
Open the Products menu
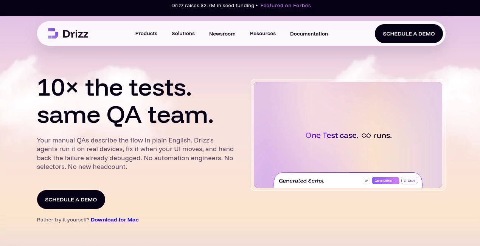coord(146,34)
